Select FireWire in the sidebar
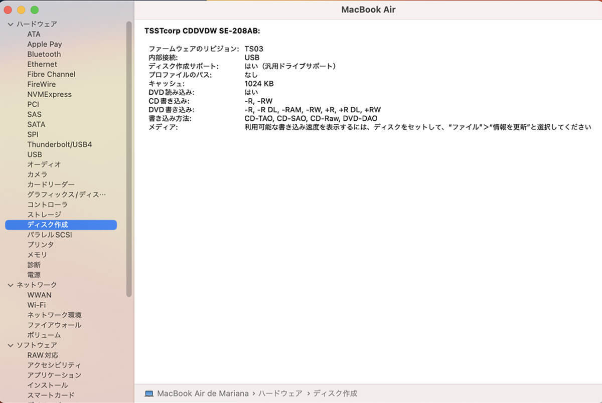 [x=42, y=84]
